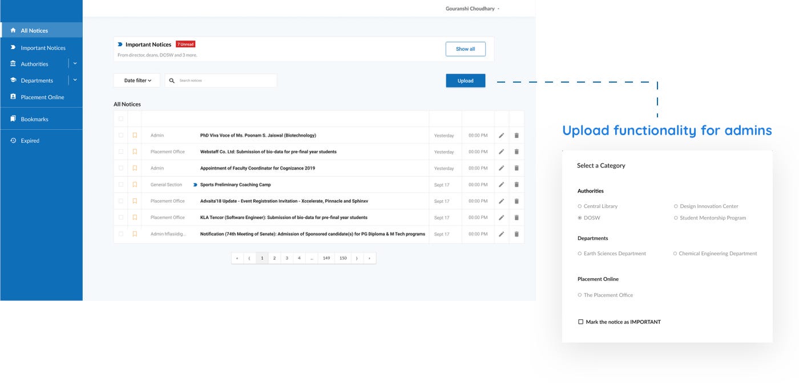Screen dimensions: 799x383
Task: Edit the PhD Viva Voce notice with the pencil icon
Action: [x=501, y=135]
